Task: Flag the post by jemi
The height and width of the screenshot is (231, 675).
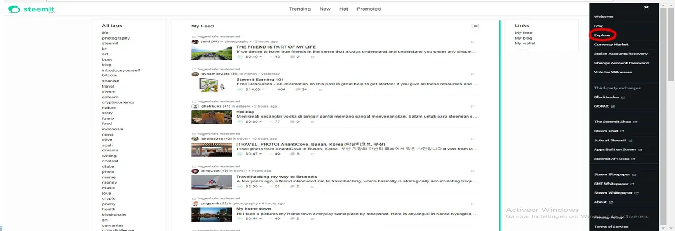Action: 472,42
